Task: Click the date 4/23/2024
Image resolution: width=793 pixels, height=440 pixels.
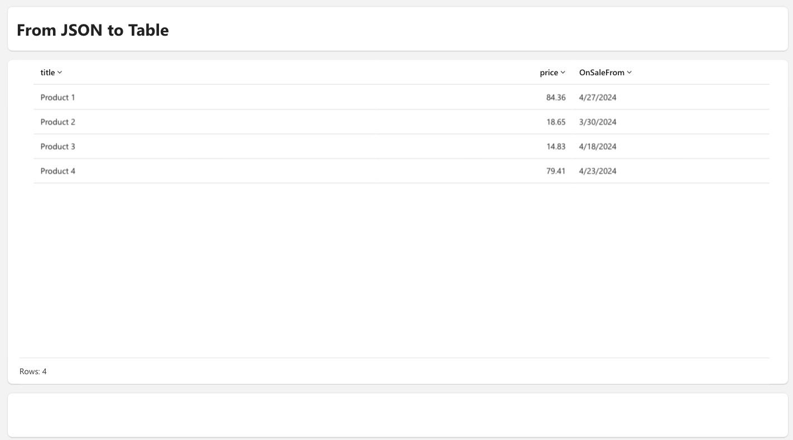Action: (x=598, y=171)
